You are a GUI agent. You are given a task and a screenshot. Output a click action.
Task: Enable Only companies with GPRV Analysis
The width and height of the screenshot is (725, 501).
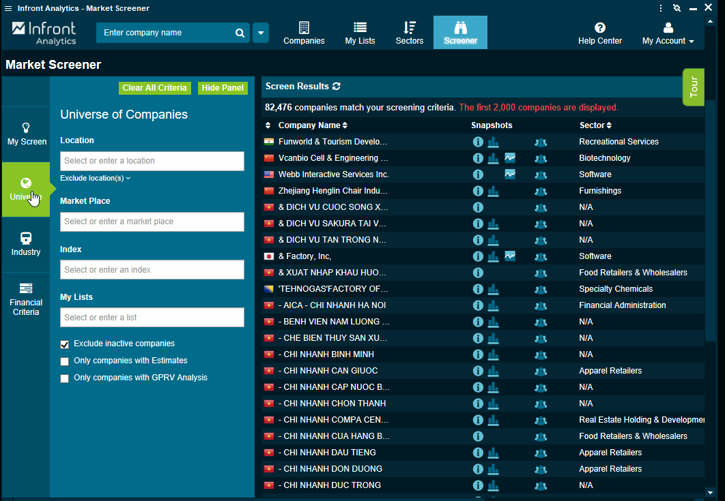[x=65, y=378]
